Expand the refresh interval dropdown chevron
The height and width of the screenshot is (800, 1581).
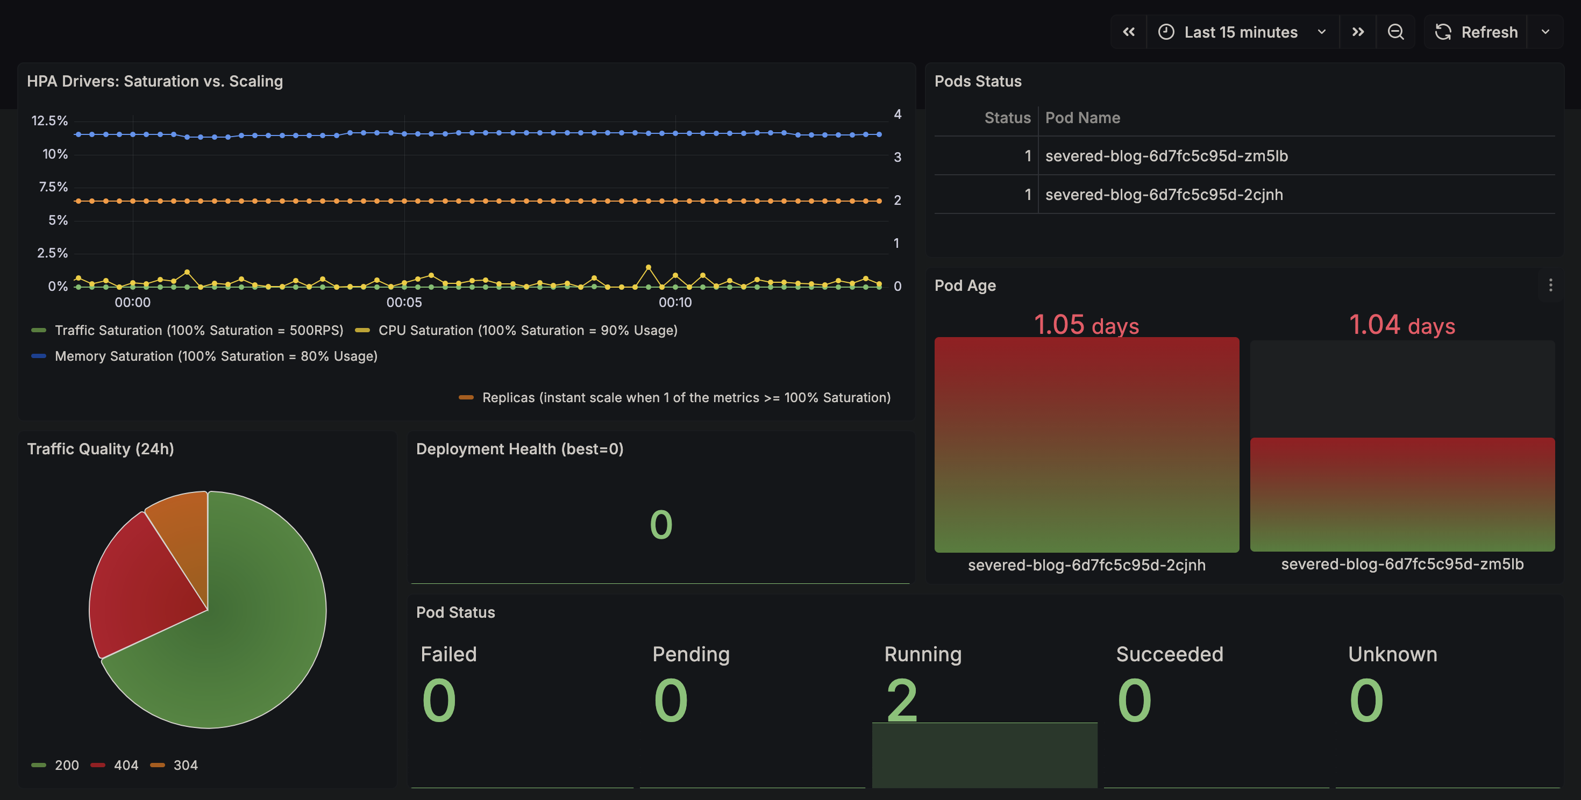tap(1546, 32)
